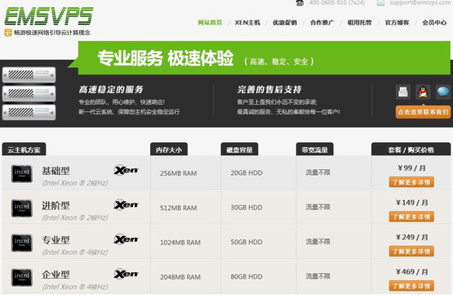Image resolution: width=453 pixels, height=295 pixels.
Task: Click the QQ penguin contact icon
Action: 423,92
